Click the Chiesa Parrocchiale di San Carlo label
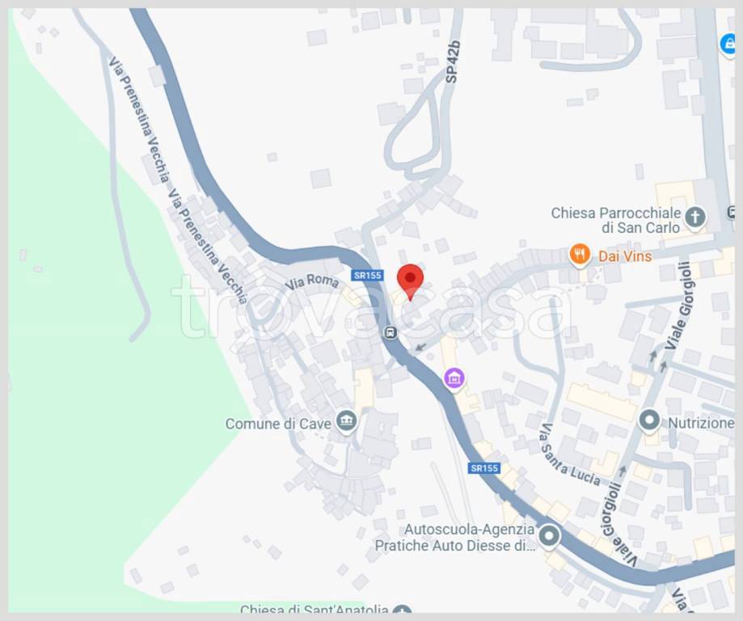The width and height of the screenshot is (743, 621). pyautogui.click(x=616, y=220)
